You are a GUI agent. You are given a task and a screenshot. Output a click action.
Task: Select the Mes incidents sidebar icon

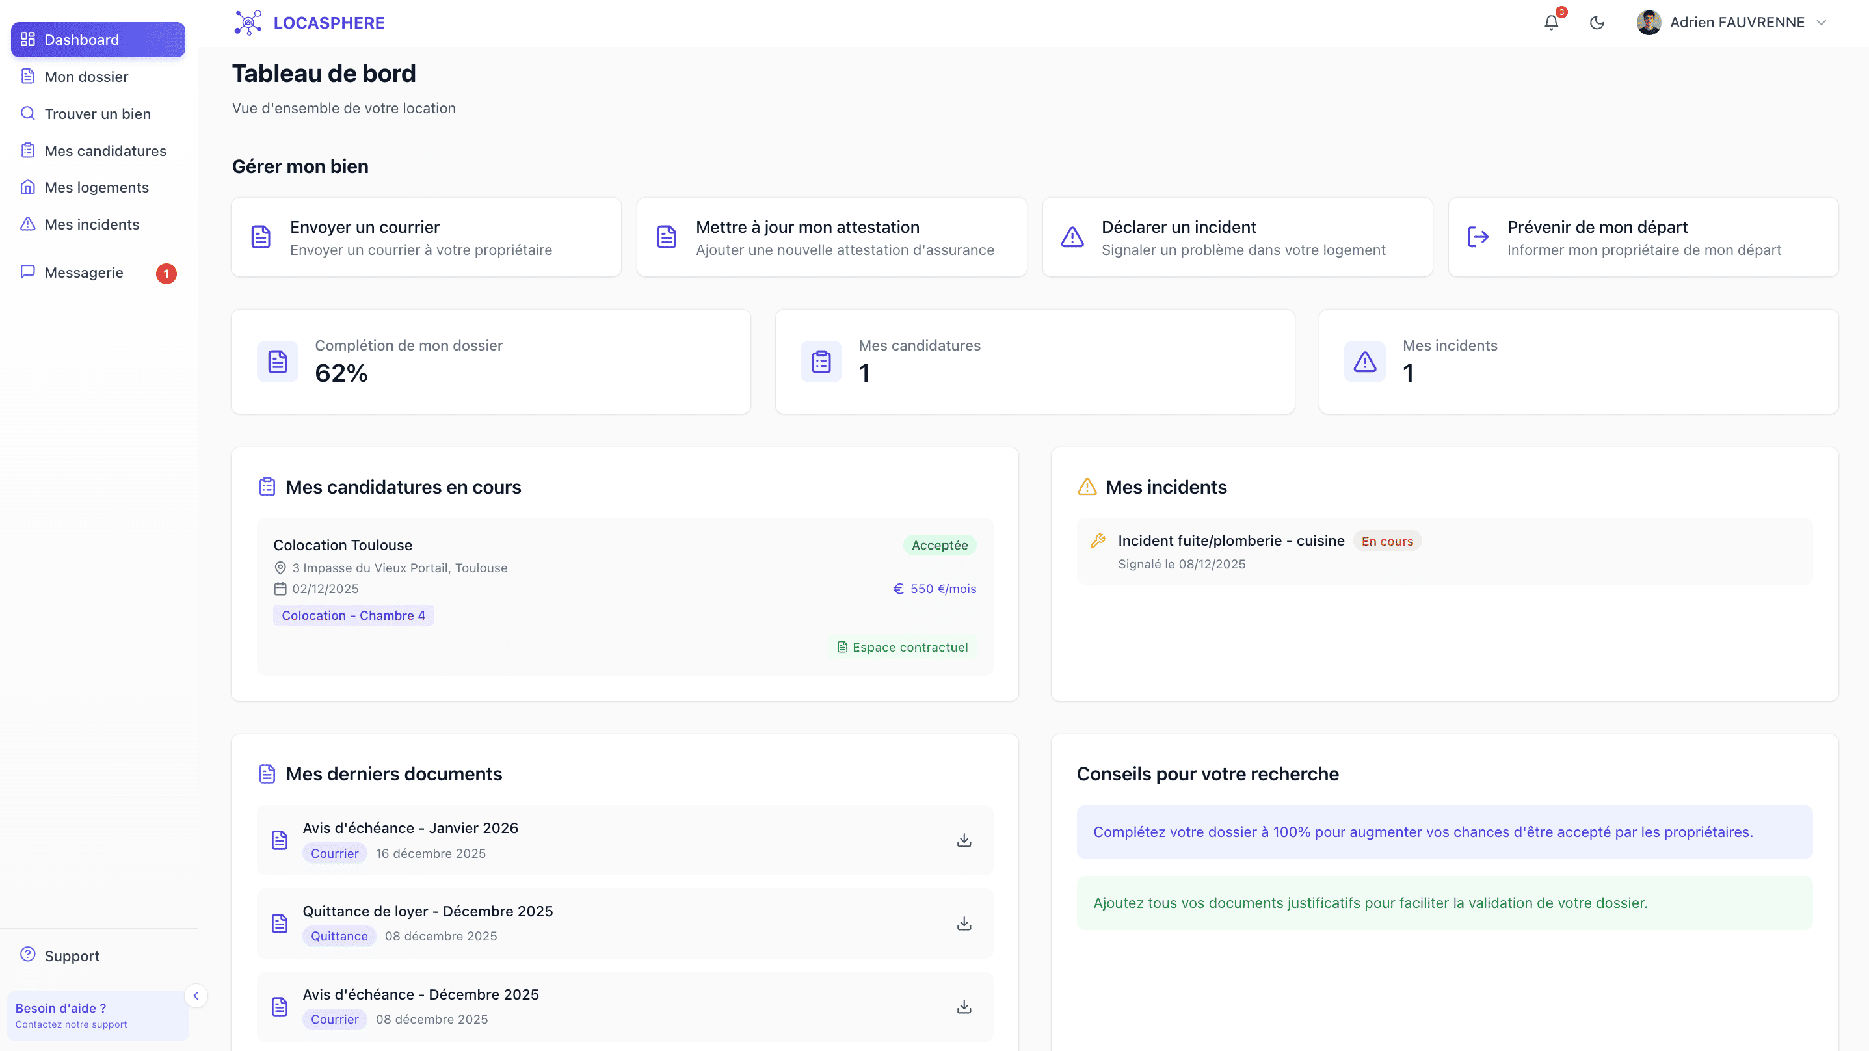click(x=27, y=224)
